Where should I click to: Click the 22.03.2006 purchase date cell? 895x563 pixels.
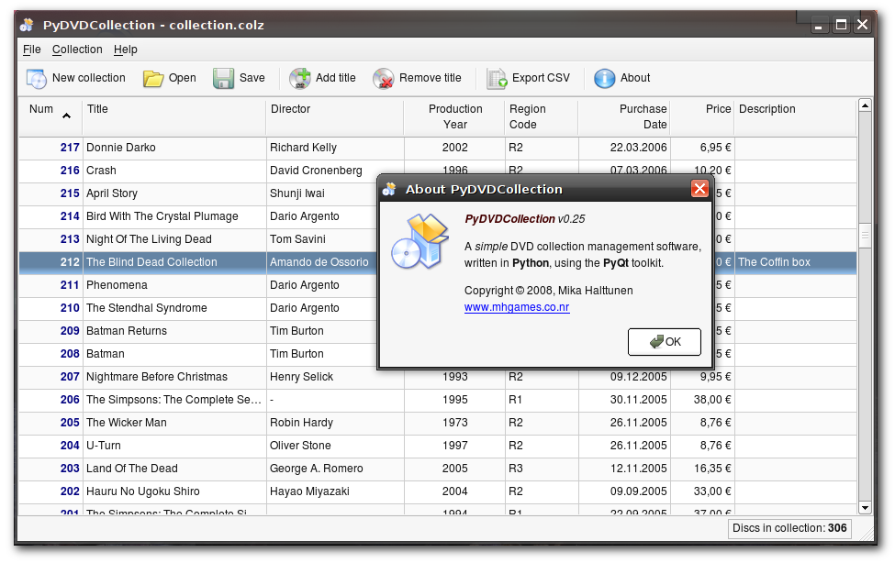(x=624, y=148)
